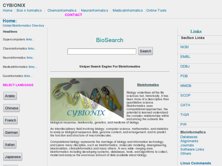Click the Search button
222x166 pixels.
(x=145, y=51)
